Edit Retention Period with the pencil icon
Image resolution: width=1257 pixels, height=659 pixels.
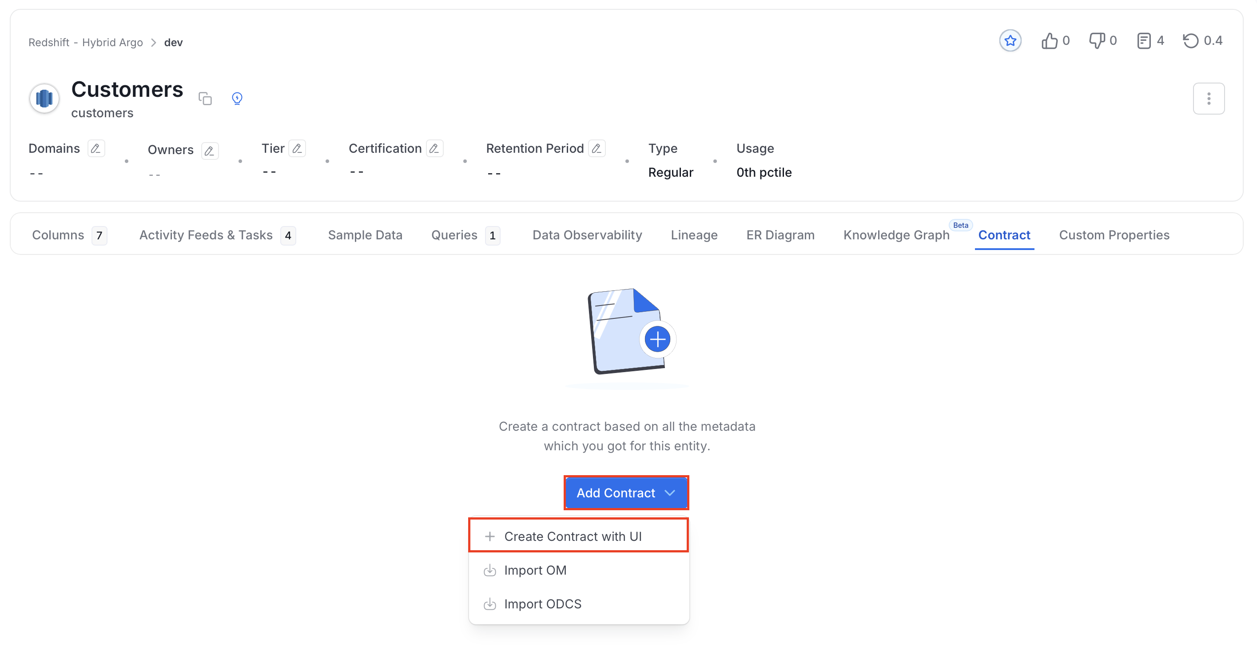coord(597,148)
